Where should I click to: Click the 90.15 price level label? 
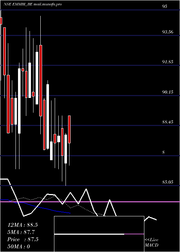[168, 92]
